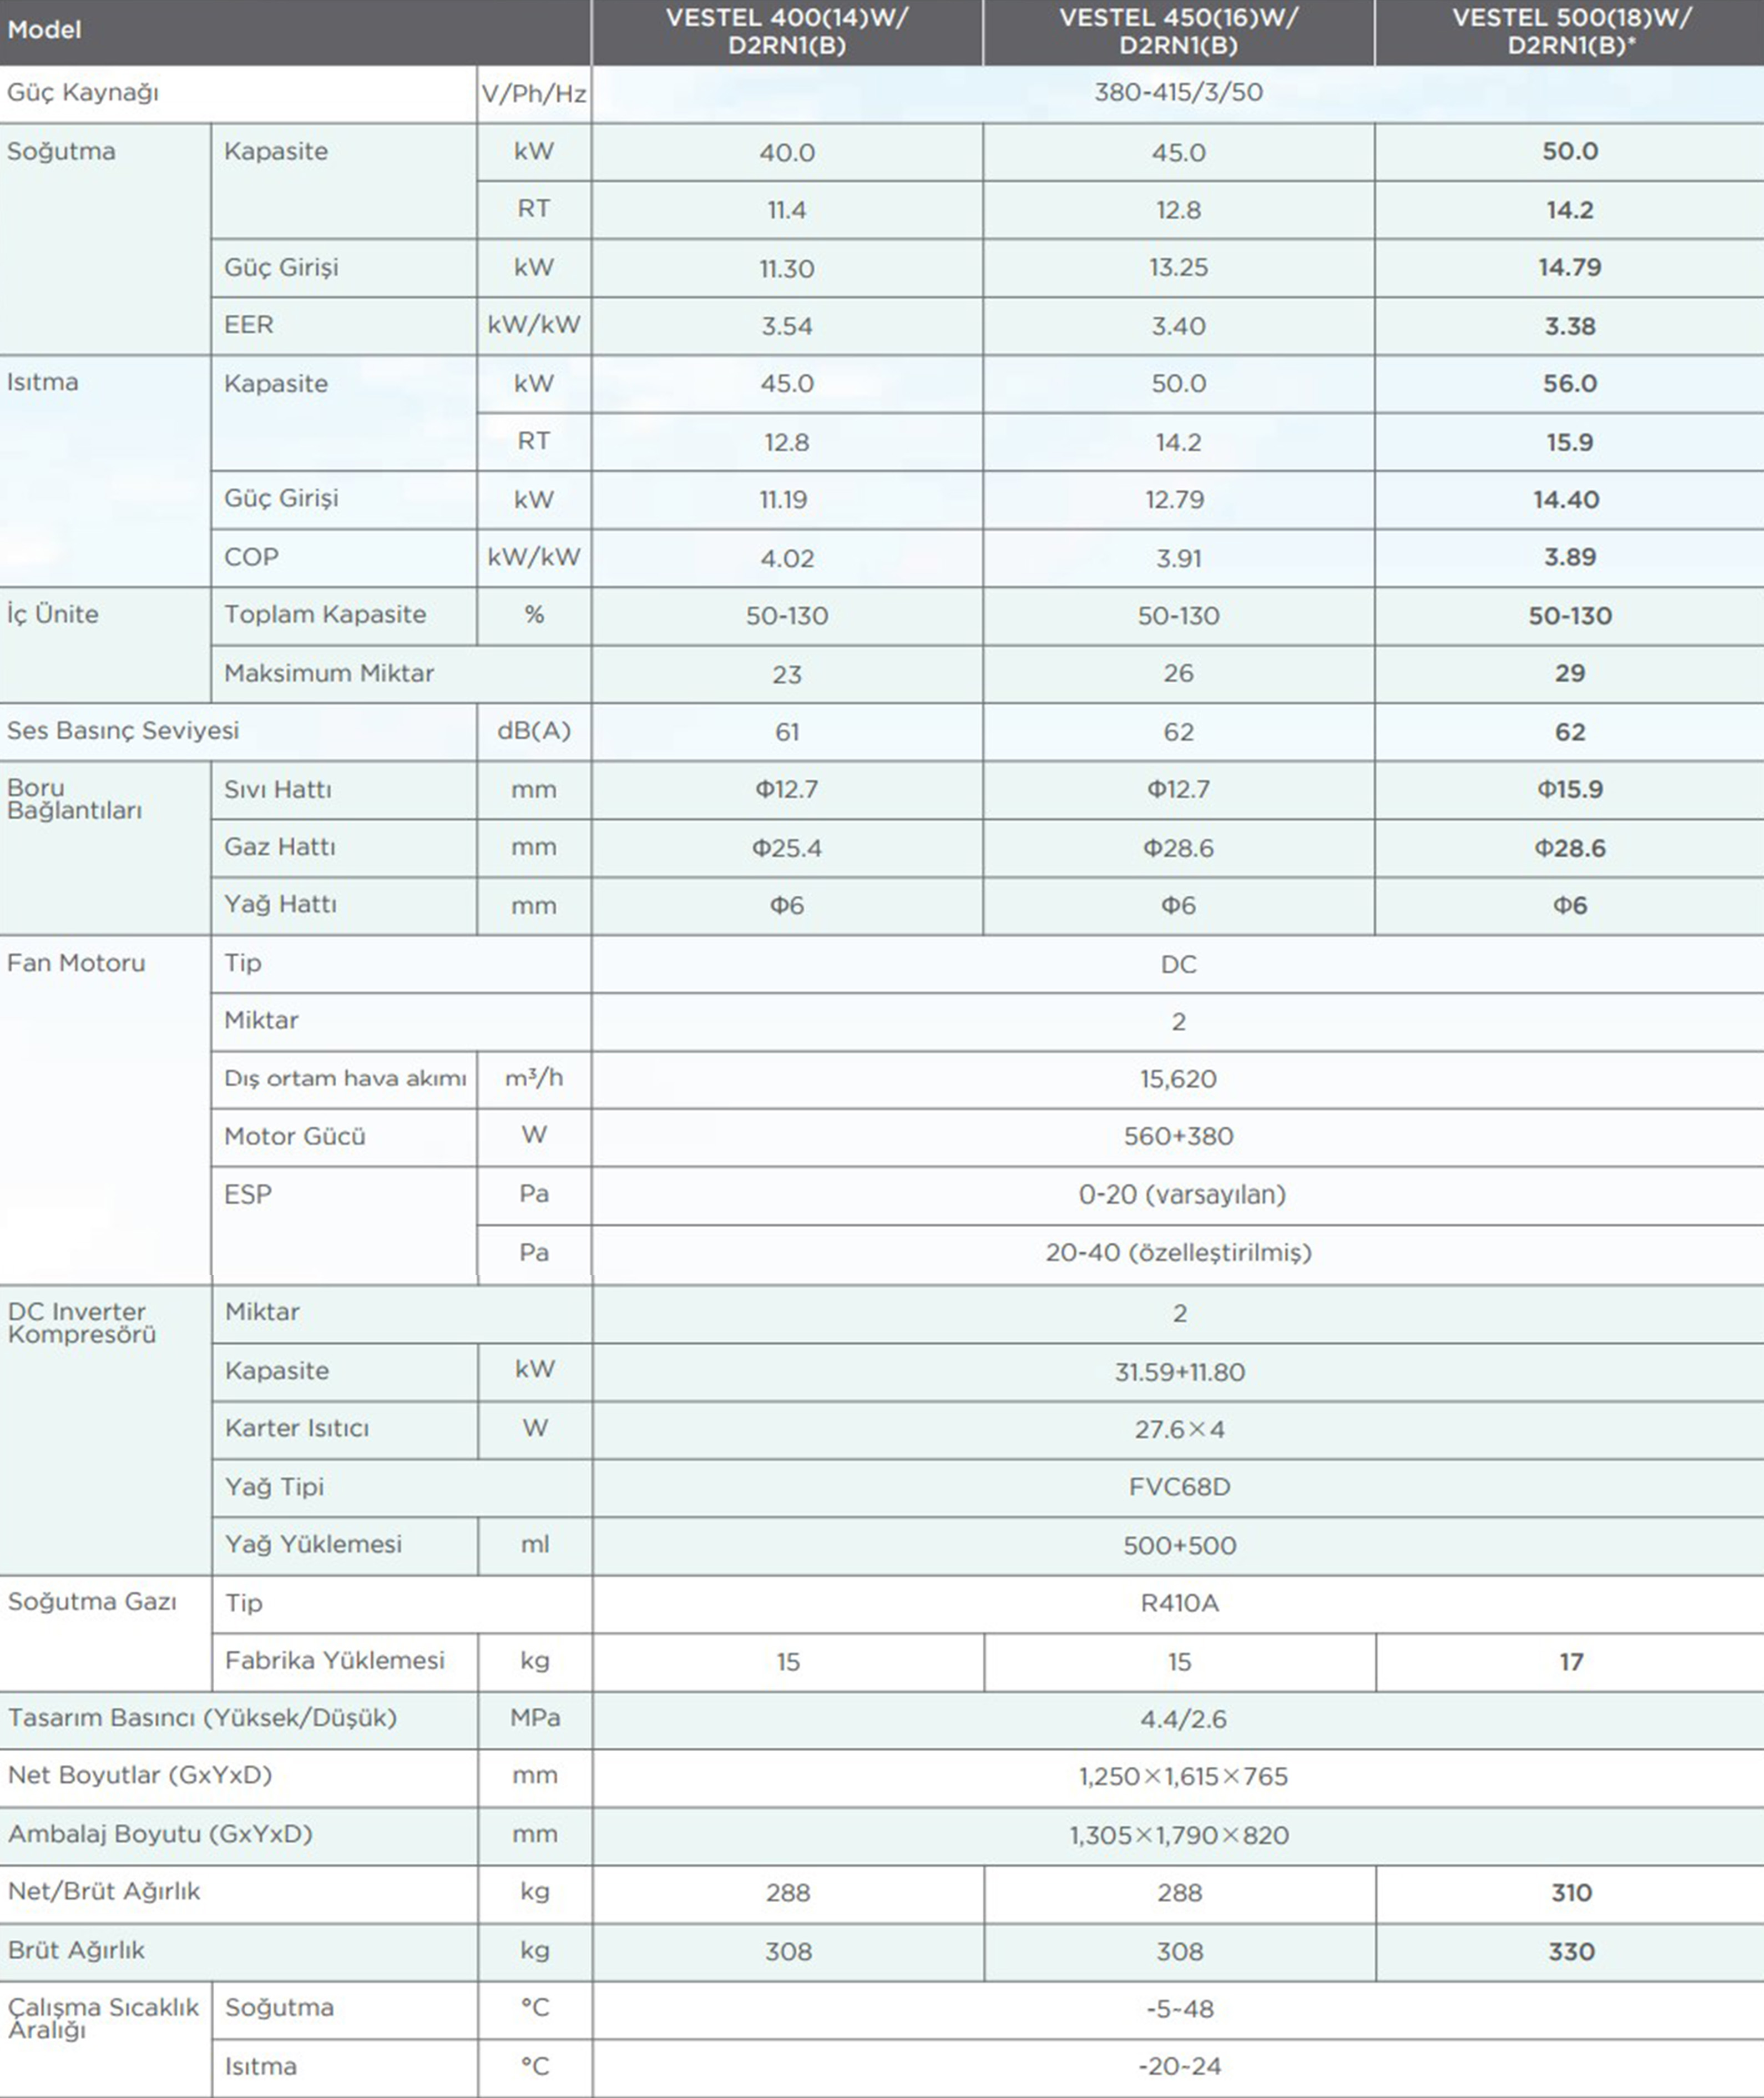Click the 'Dış ortam hava akımı' row label
This screenshot has height=2098, width=1764.
[x=345, y=1079]
